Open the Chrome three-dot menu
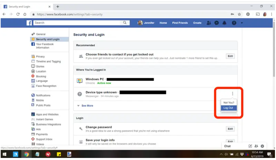The image size is (276, 160). pyautogui.click(x=272, y=14)
